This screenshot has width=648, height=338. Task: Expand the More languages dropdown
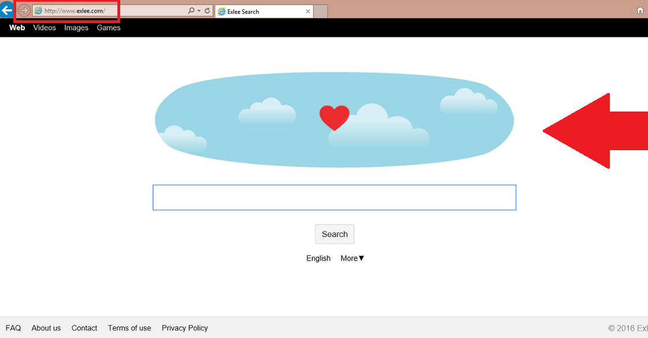[x=352, y=258]
